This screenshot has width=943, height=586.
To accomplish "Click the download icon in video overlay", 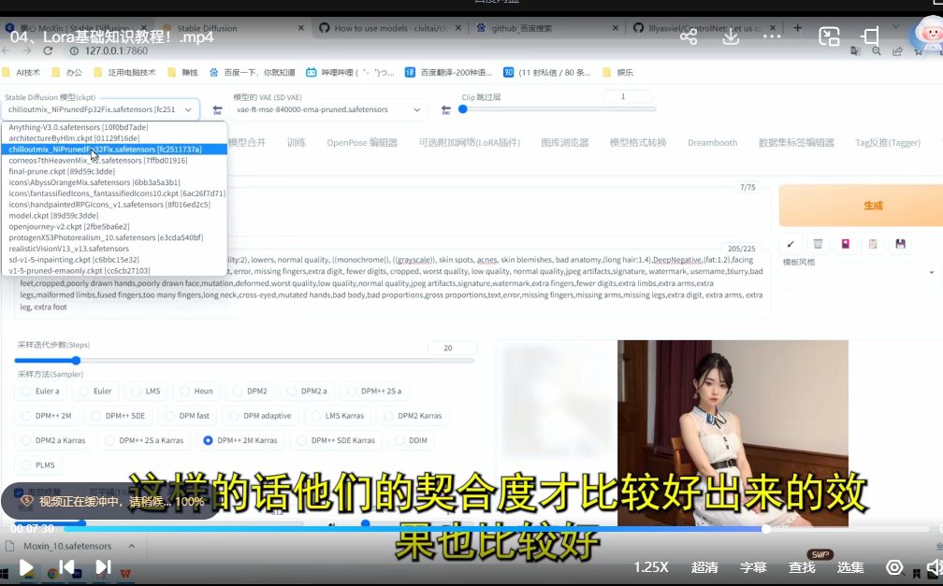I will 731,36.
